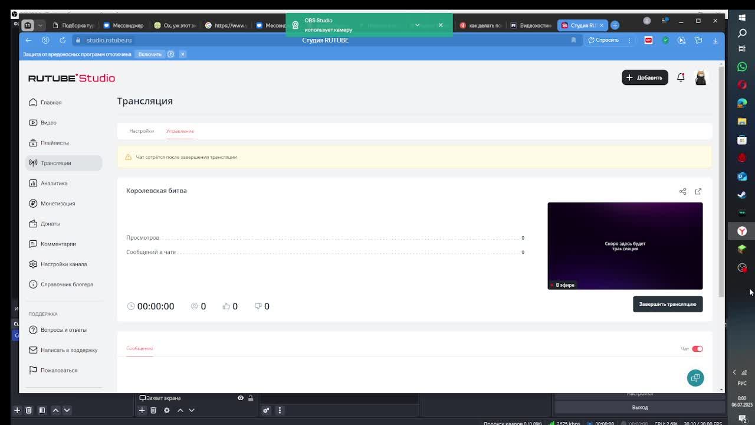The image size is (755, 425).
Task: Switch to the Настройки tab
Action: point(142,131)
